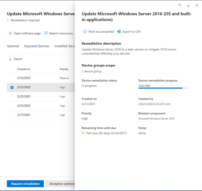Click Export to CSV label
This screenshot has width=202, height=191.
(x=131, y=32)
